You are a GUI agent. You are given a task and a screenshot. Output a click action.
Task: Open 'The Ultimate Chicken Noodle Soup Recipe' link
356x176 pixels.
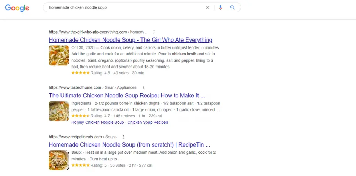coord(127,96)
